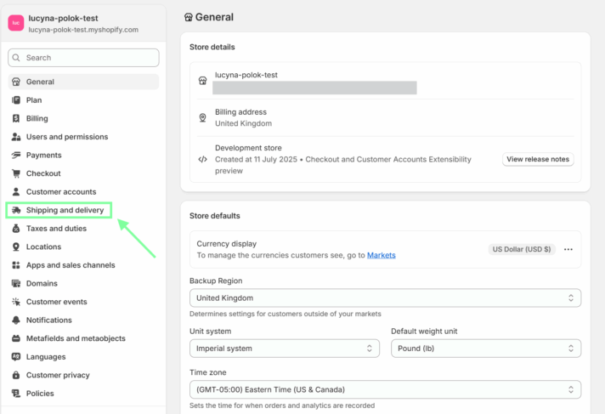This screenshot has width=605, height=414.
Task: Expand the Backup Region dropdown
Action: 385,298
